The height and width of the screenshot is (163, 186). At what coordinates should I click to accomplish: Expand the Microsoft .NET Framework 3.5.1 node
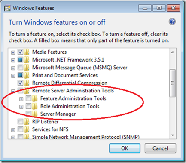tap(13, 60)
